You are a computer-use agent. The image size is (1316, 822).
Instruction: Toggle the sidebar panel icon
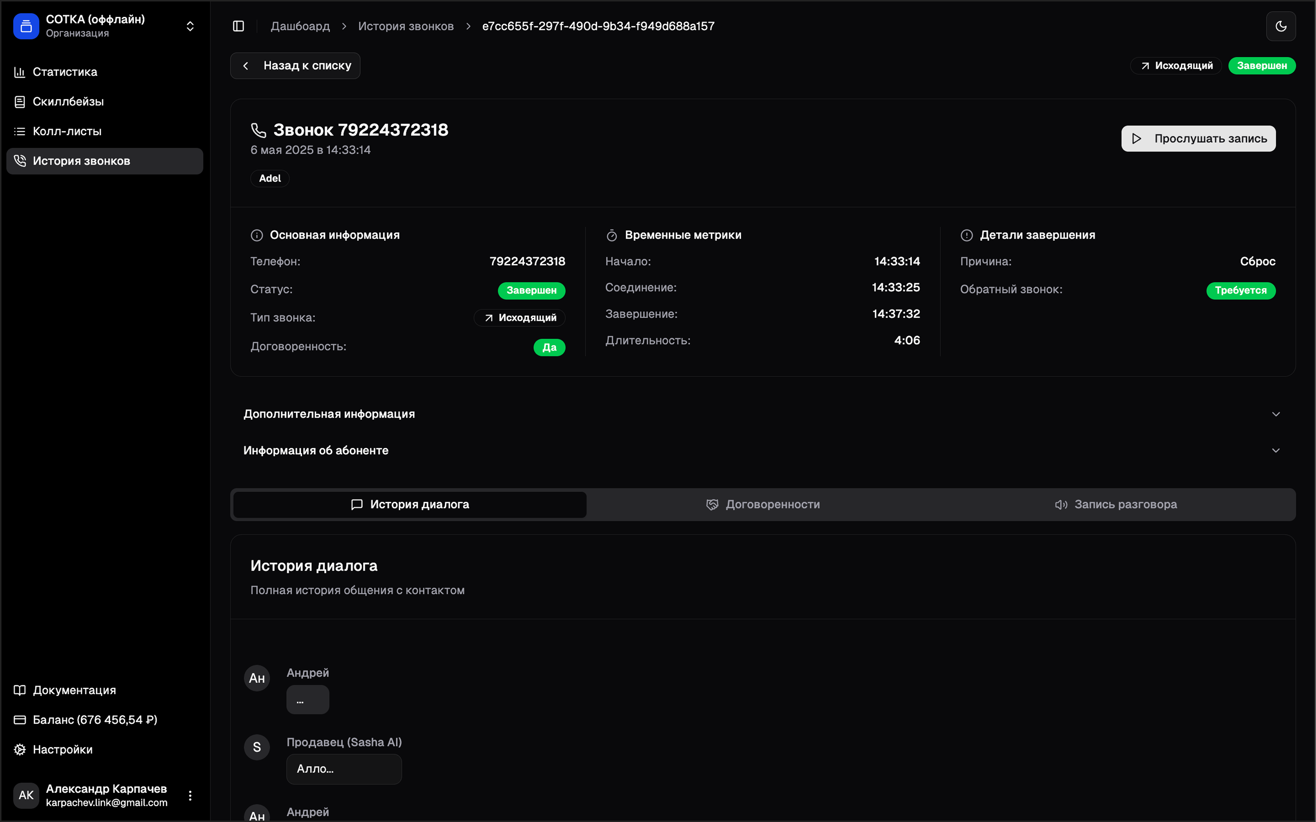(x=238, y=26)
